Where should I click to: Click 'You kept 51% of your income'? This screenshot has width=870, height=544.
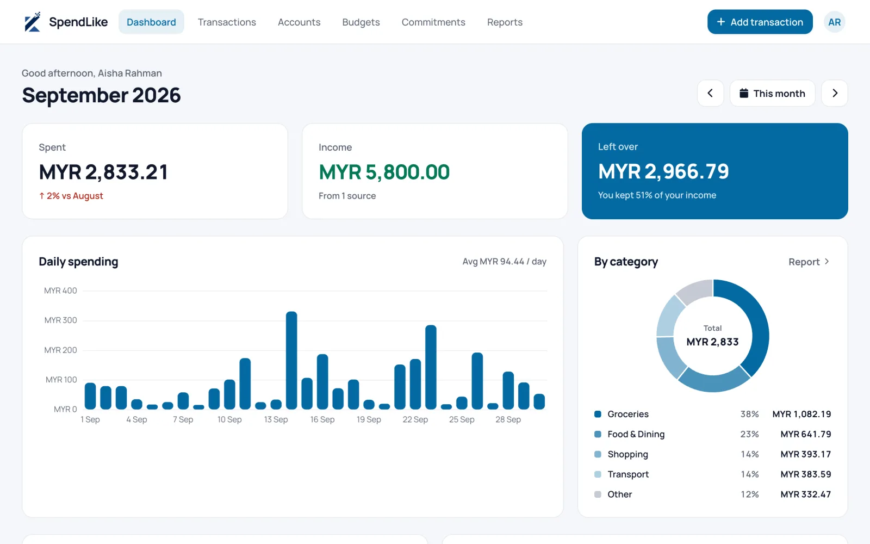click(x=657, y=195)
